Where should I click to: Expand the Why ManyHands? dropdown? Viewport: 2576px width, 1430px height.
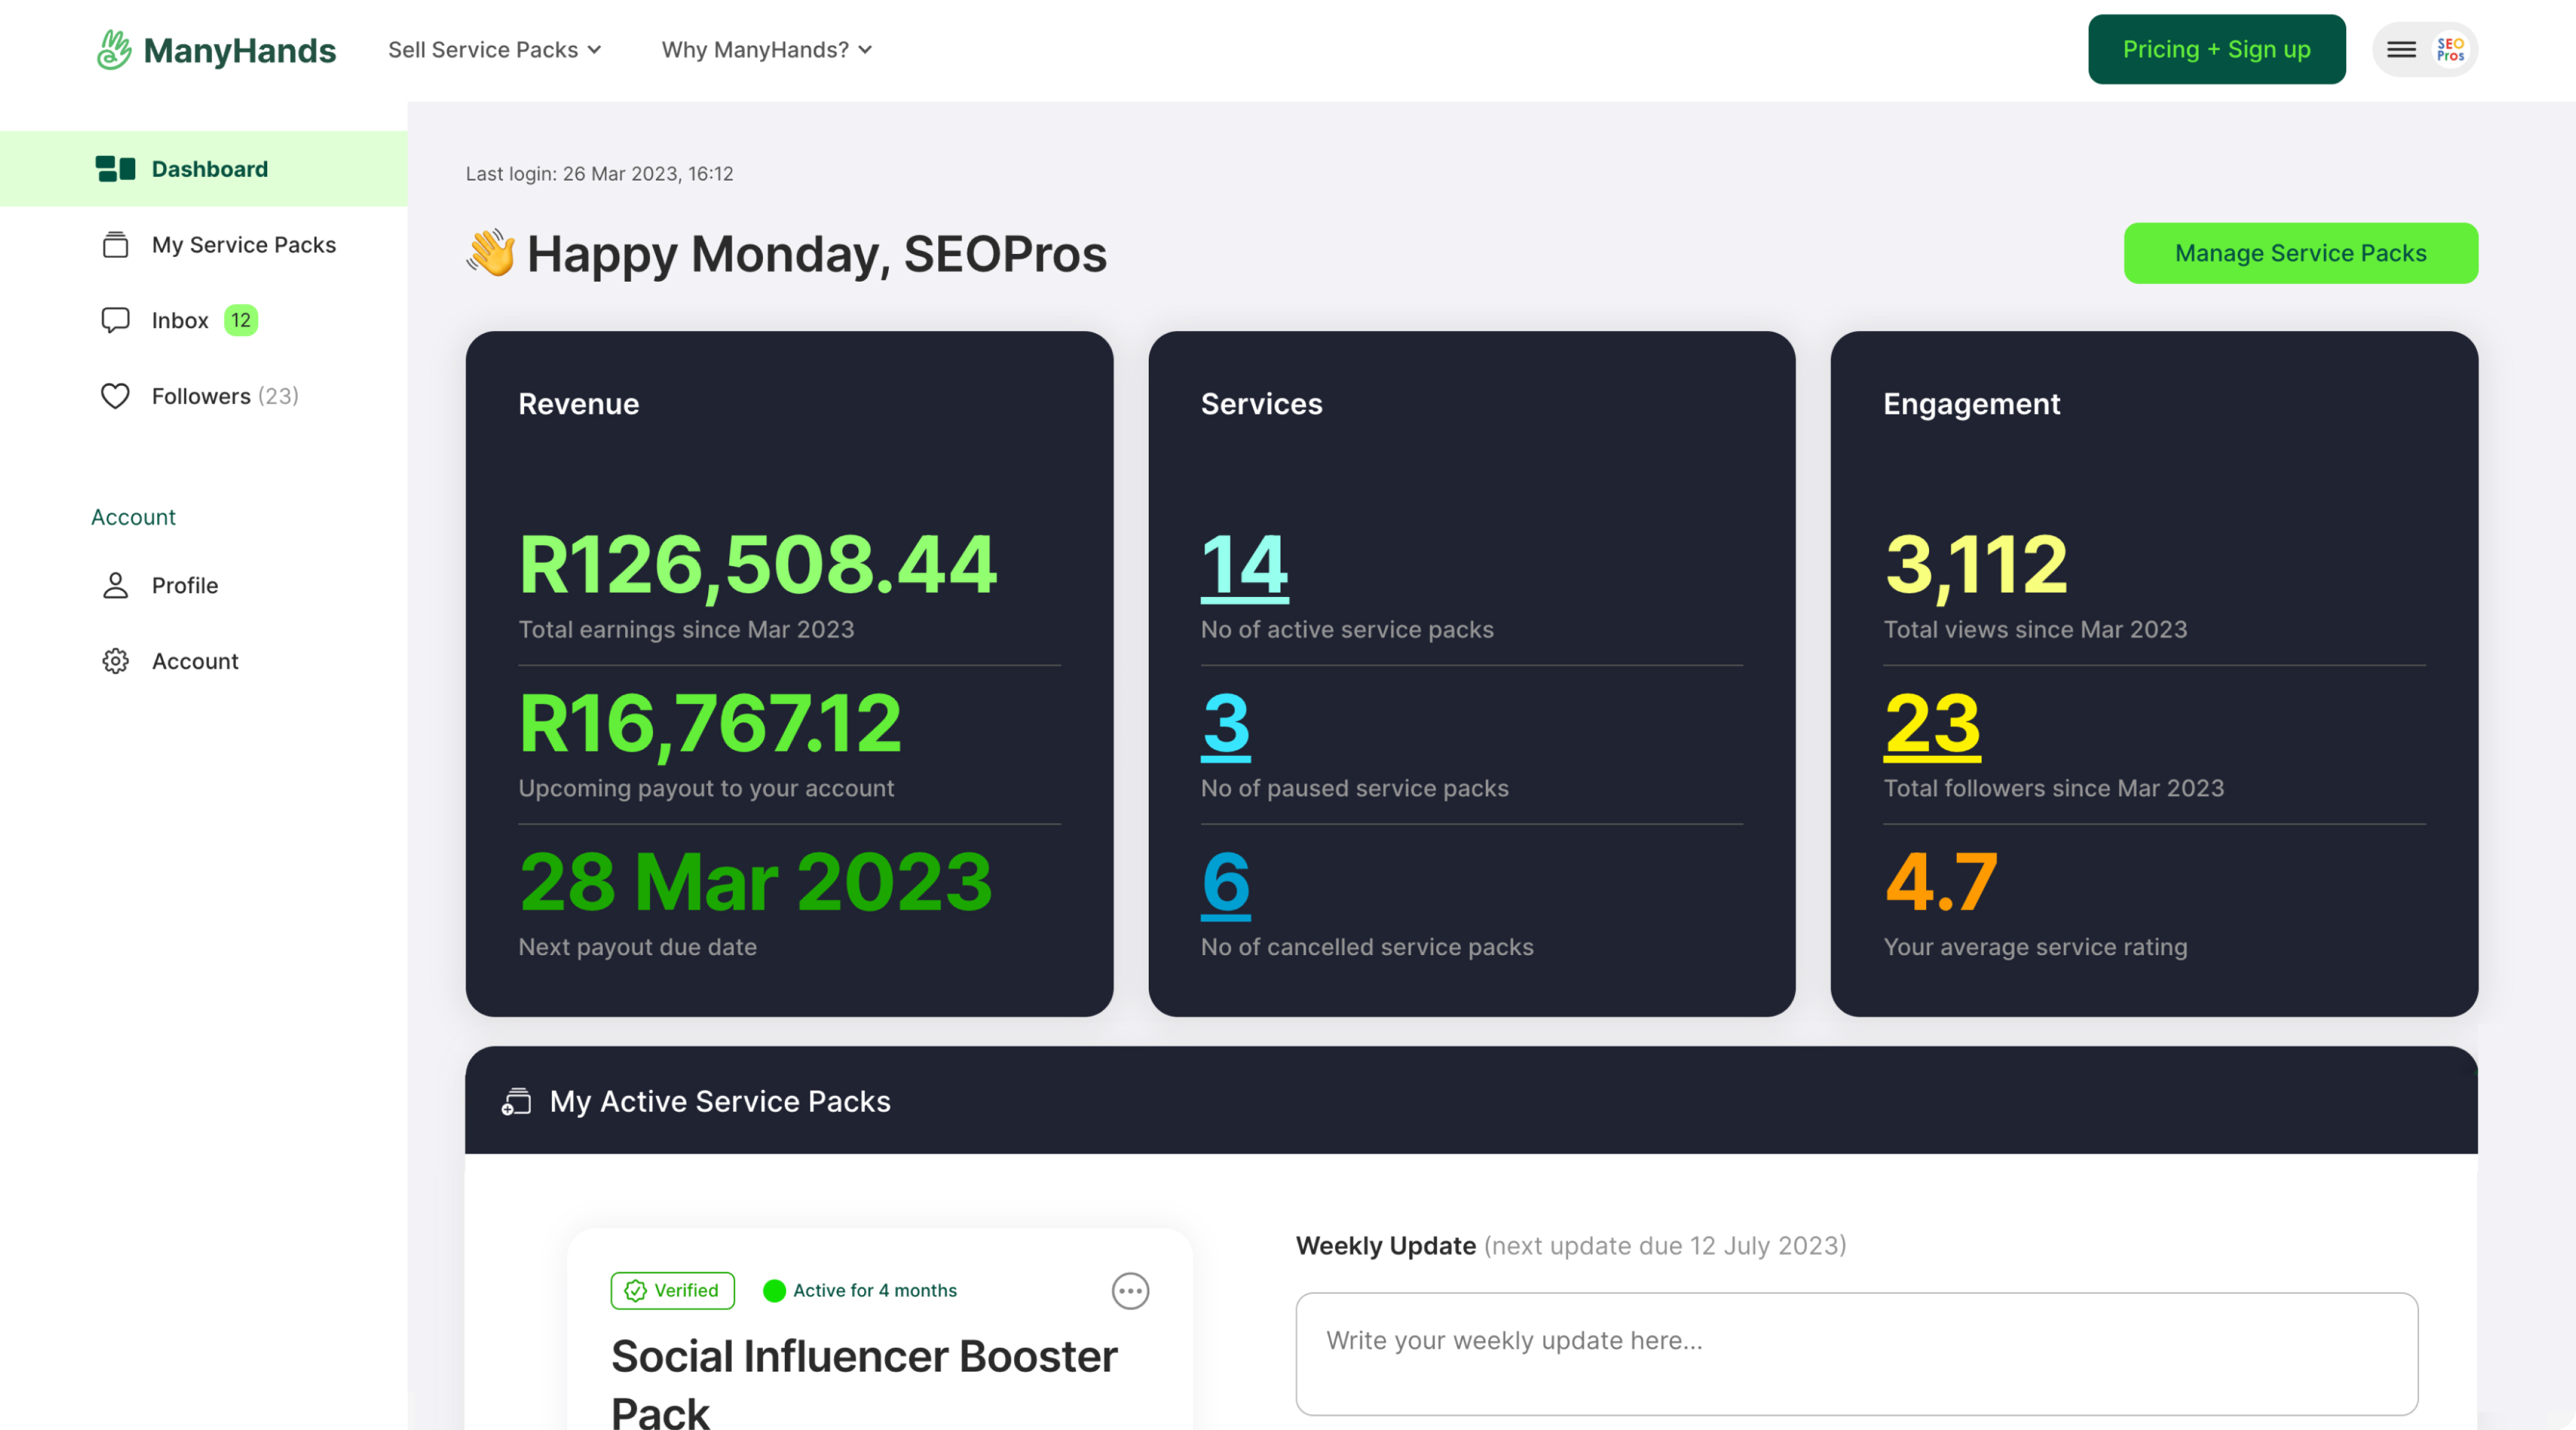point(767,50)
